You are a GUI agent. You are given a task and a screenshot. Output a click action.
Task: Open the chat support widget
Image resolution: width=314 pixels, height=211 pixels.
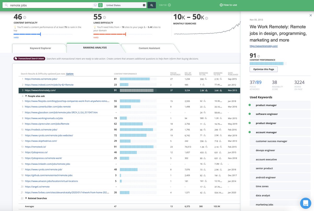tap(305, 203)
